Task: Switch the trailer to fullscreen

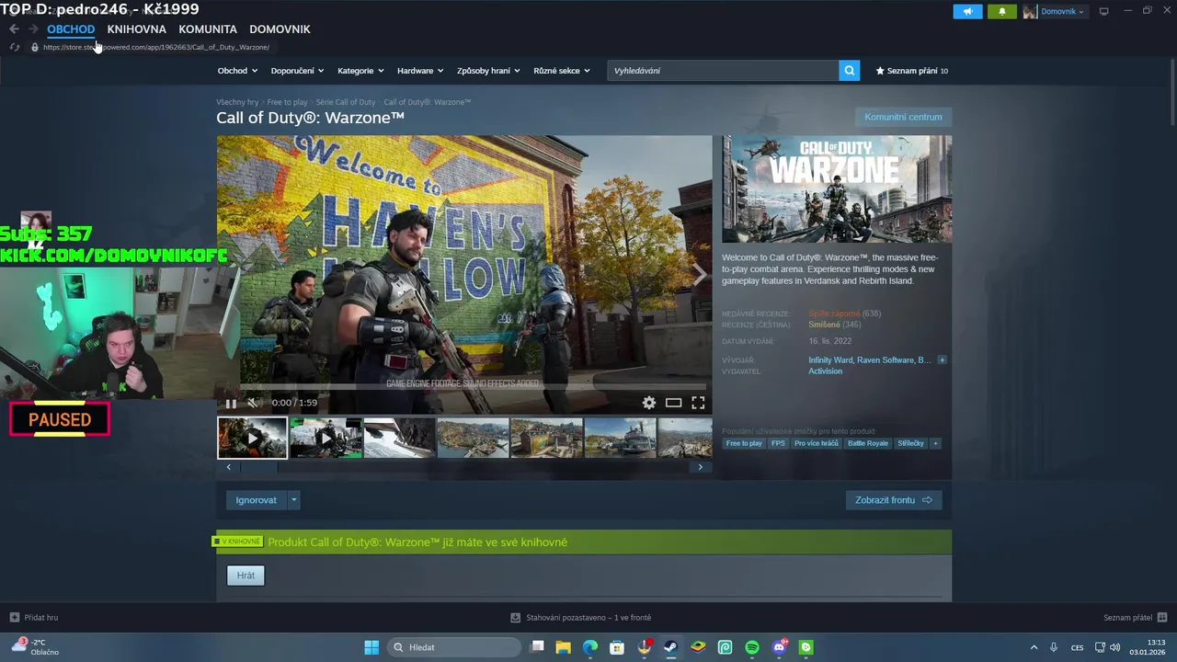Action: [x=698, y=403]
